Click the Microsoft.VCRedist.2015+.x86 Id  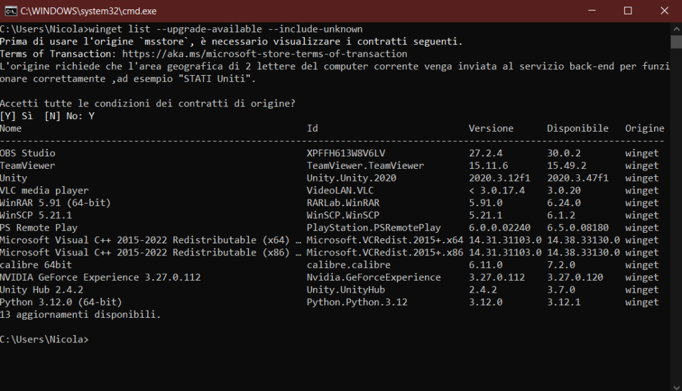tap(385, 253)
